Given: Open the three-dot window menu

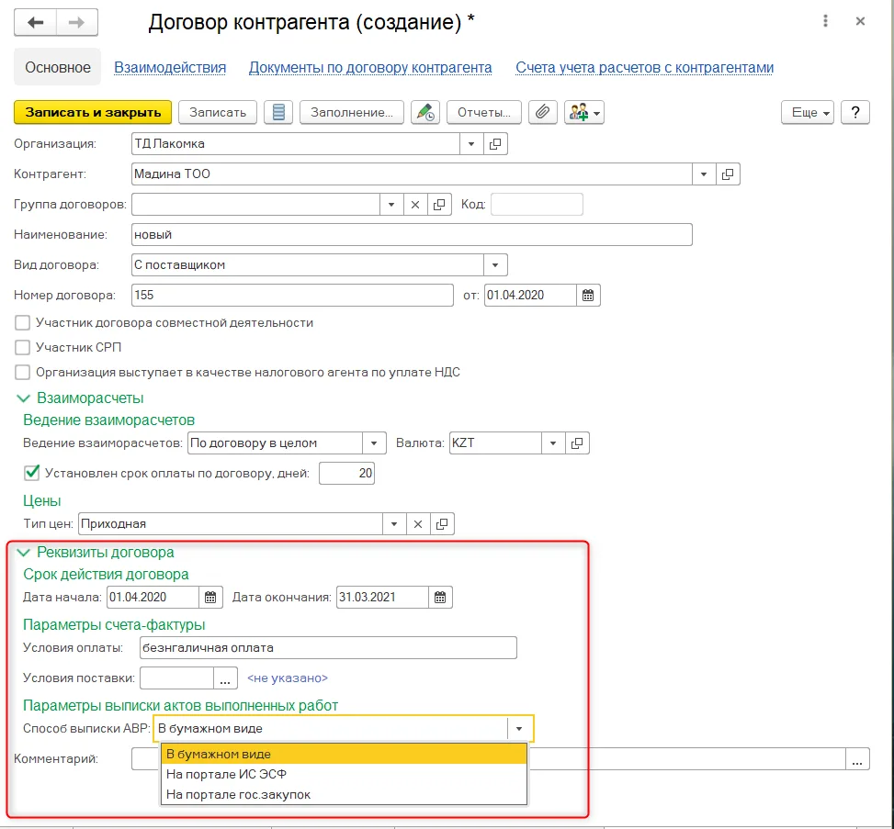Looking at the screenshot, I should coord(825,21).
